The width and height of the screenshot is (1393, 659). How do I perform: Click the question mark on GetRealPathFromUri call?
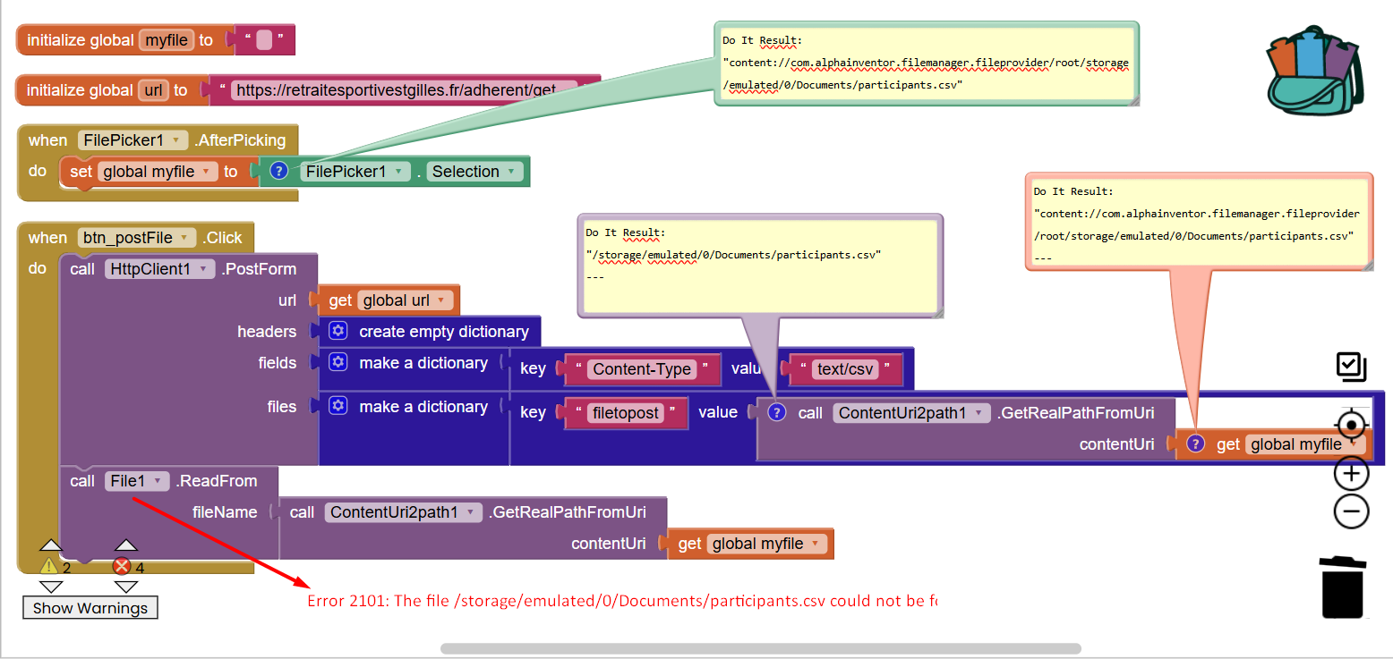coord(776,412)
